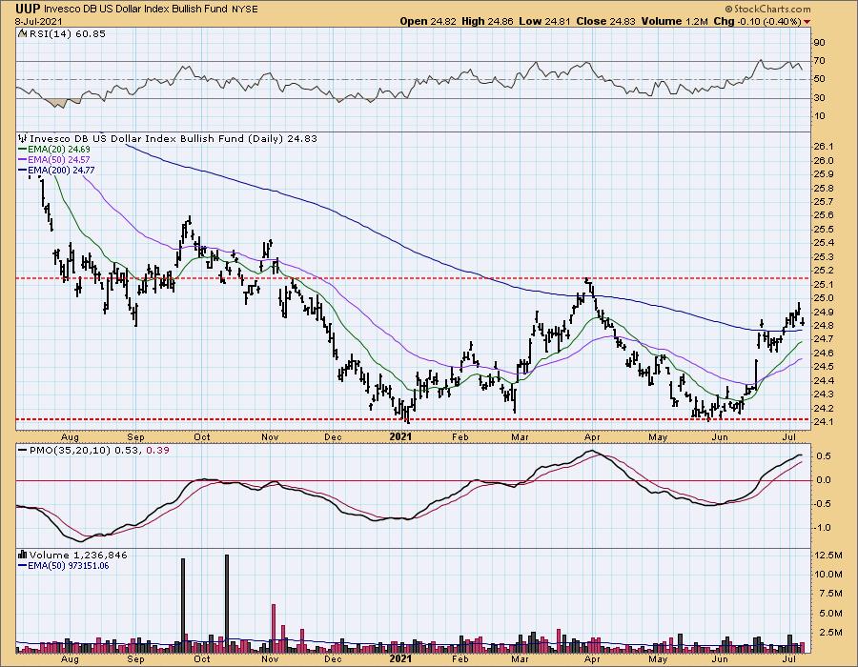Click the 12.5M volume axis label
Viewport: 858px width, 667px height.
(x=827, y=556)
